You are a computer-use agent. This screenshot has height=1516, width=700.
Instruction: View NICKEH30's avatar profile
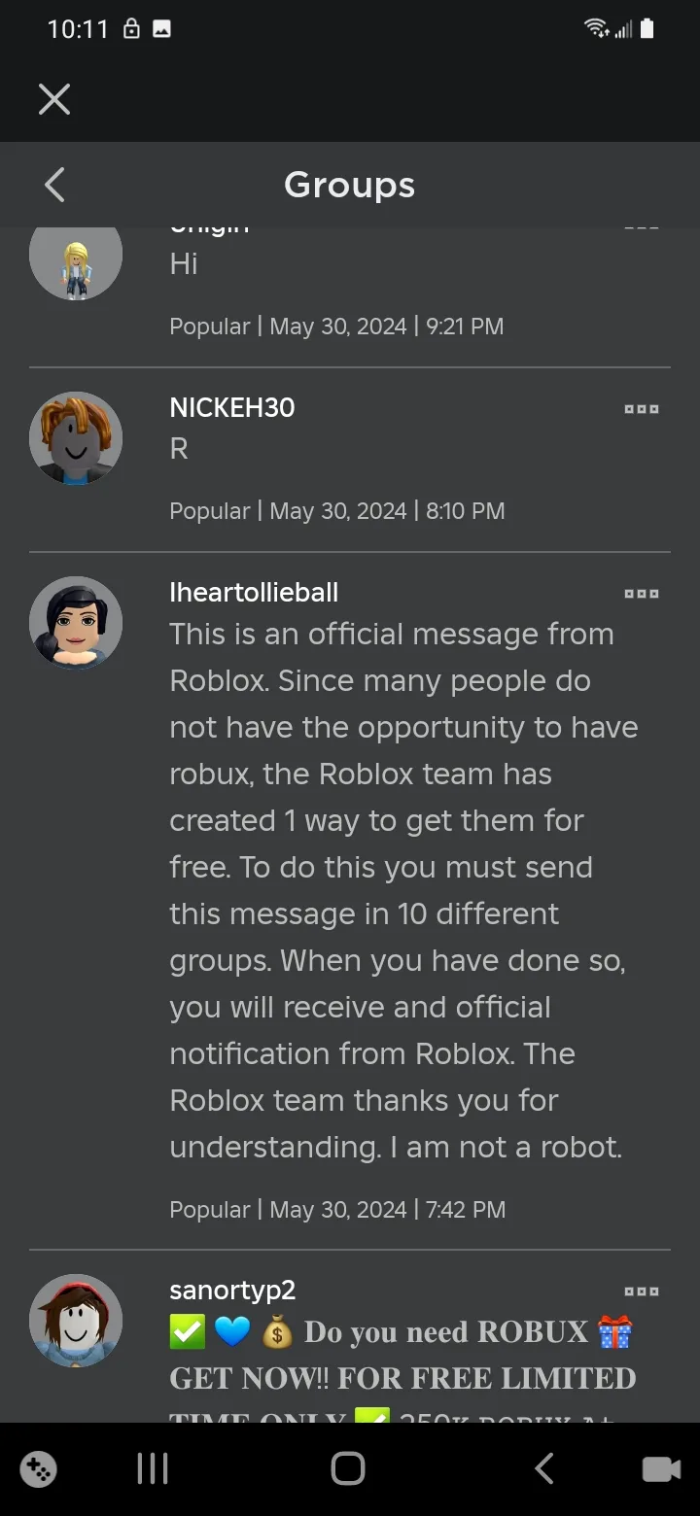click(x=76, y=438)
